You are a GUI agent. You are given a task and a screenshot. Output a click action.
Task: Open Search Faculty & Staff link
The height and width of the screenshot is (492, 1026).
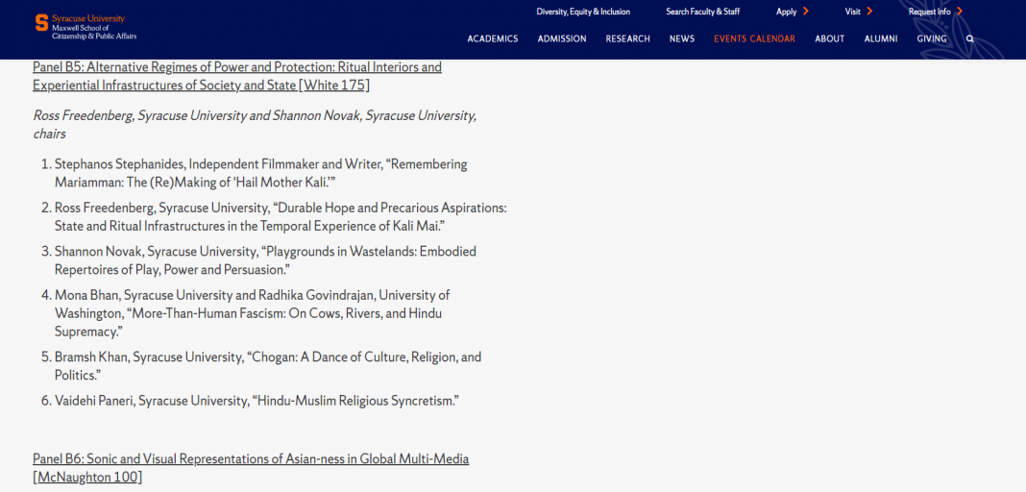(703, 12)
